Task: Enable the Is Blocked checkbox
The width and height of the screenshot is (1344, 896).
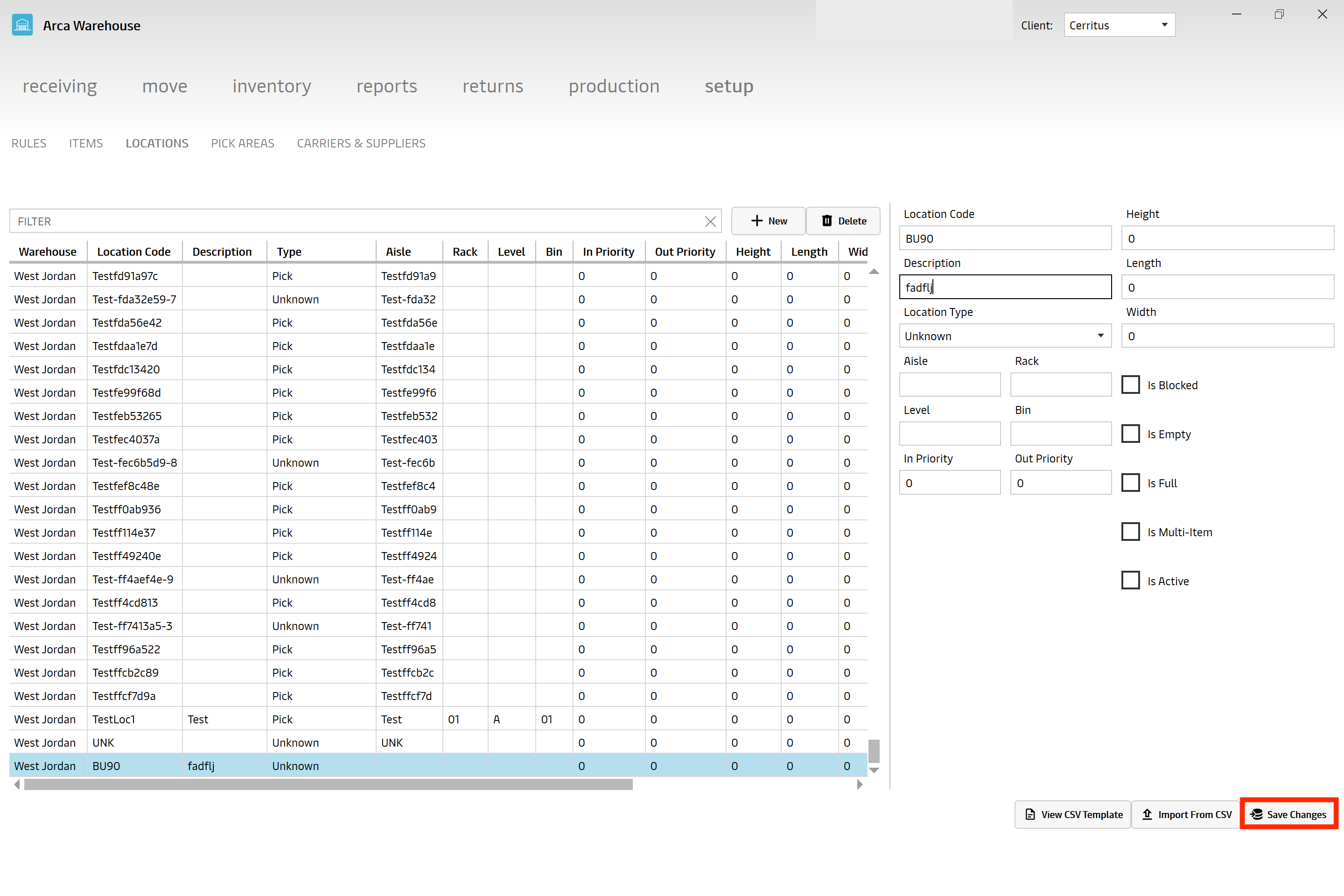Action: click(1130, 385)
